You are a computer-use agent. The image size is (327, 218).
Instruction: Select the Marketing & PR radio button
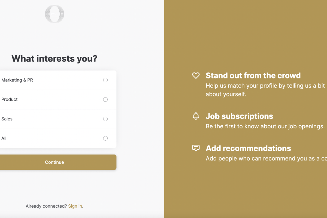tap(105, 80)
